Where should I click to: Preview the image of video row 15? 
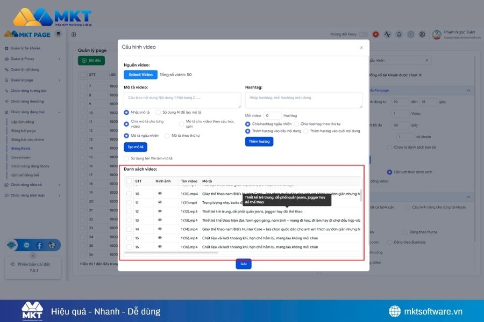tap(160, 238)
